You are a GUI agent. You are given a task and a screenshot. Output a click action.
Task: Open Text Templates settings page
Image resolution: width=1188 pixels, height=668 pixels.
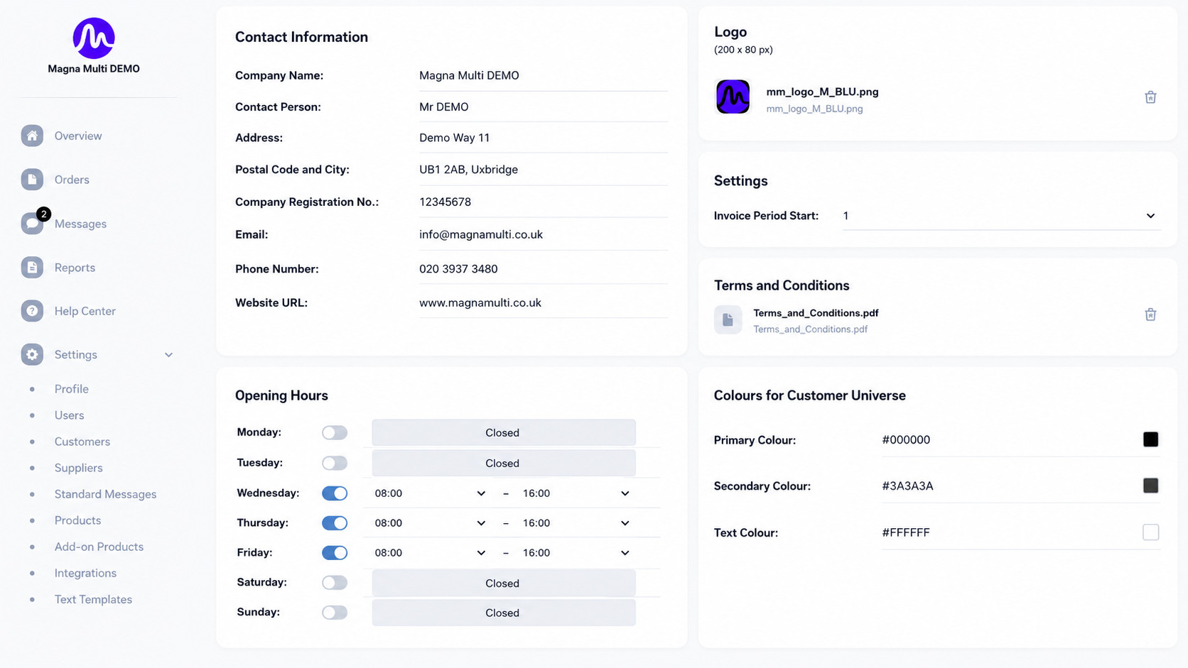tap(93, 599)
